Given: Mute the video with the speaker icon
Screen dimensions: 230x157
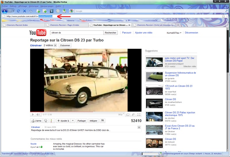Looking at the screenshot, I should [38, 114].
